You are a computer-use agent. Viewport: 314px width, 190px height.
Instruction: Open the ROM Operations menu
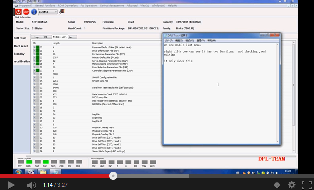68,6
